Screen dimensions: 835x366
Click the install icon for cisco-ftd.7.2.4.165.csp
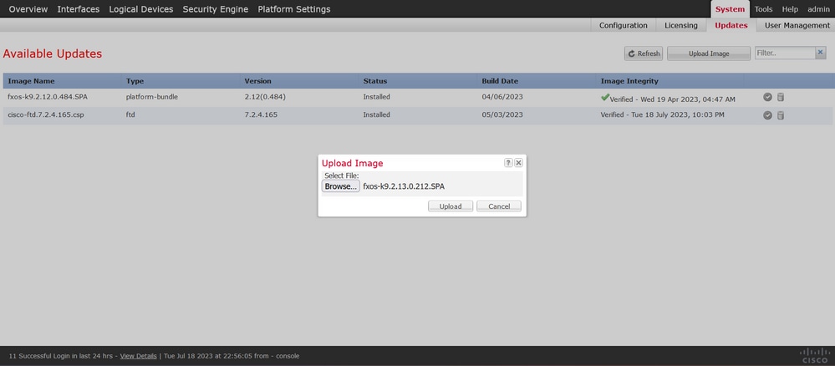click(767, 115)
